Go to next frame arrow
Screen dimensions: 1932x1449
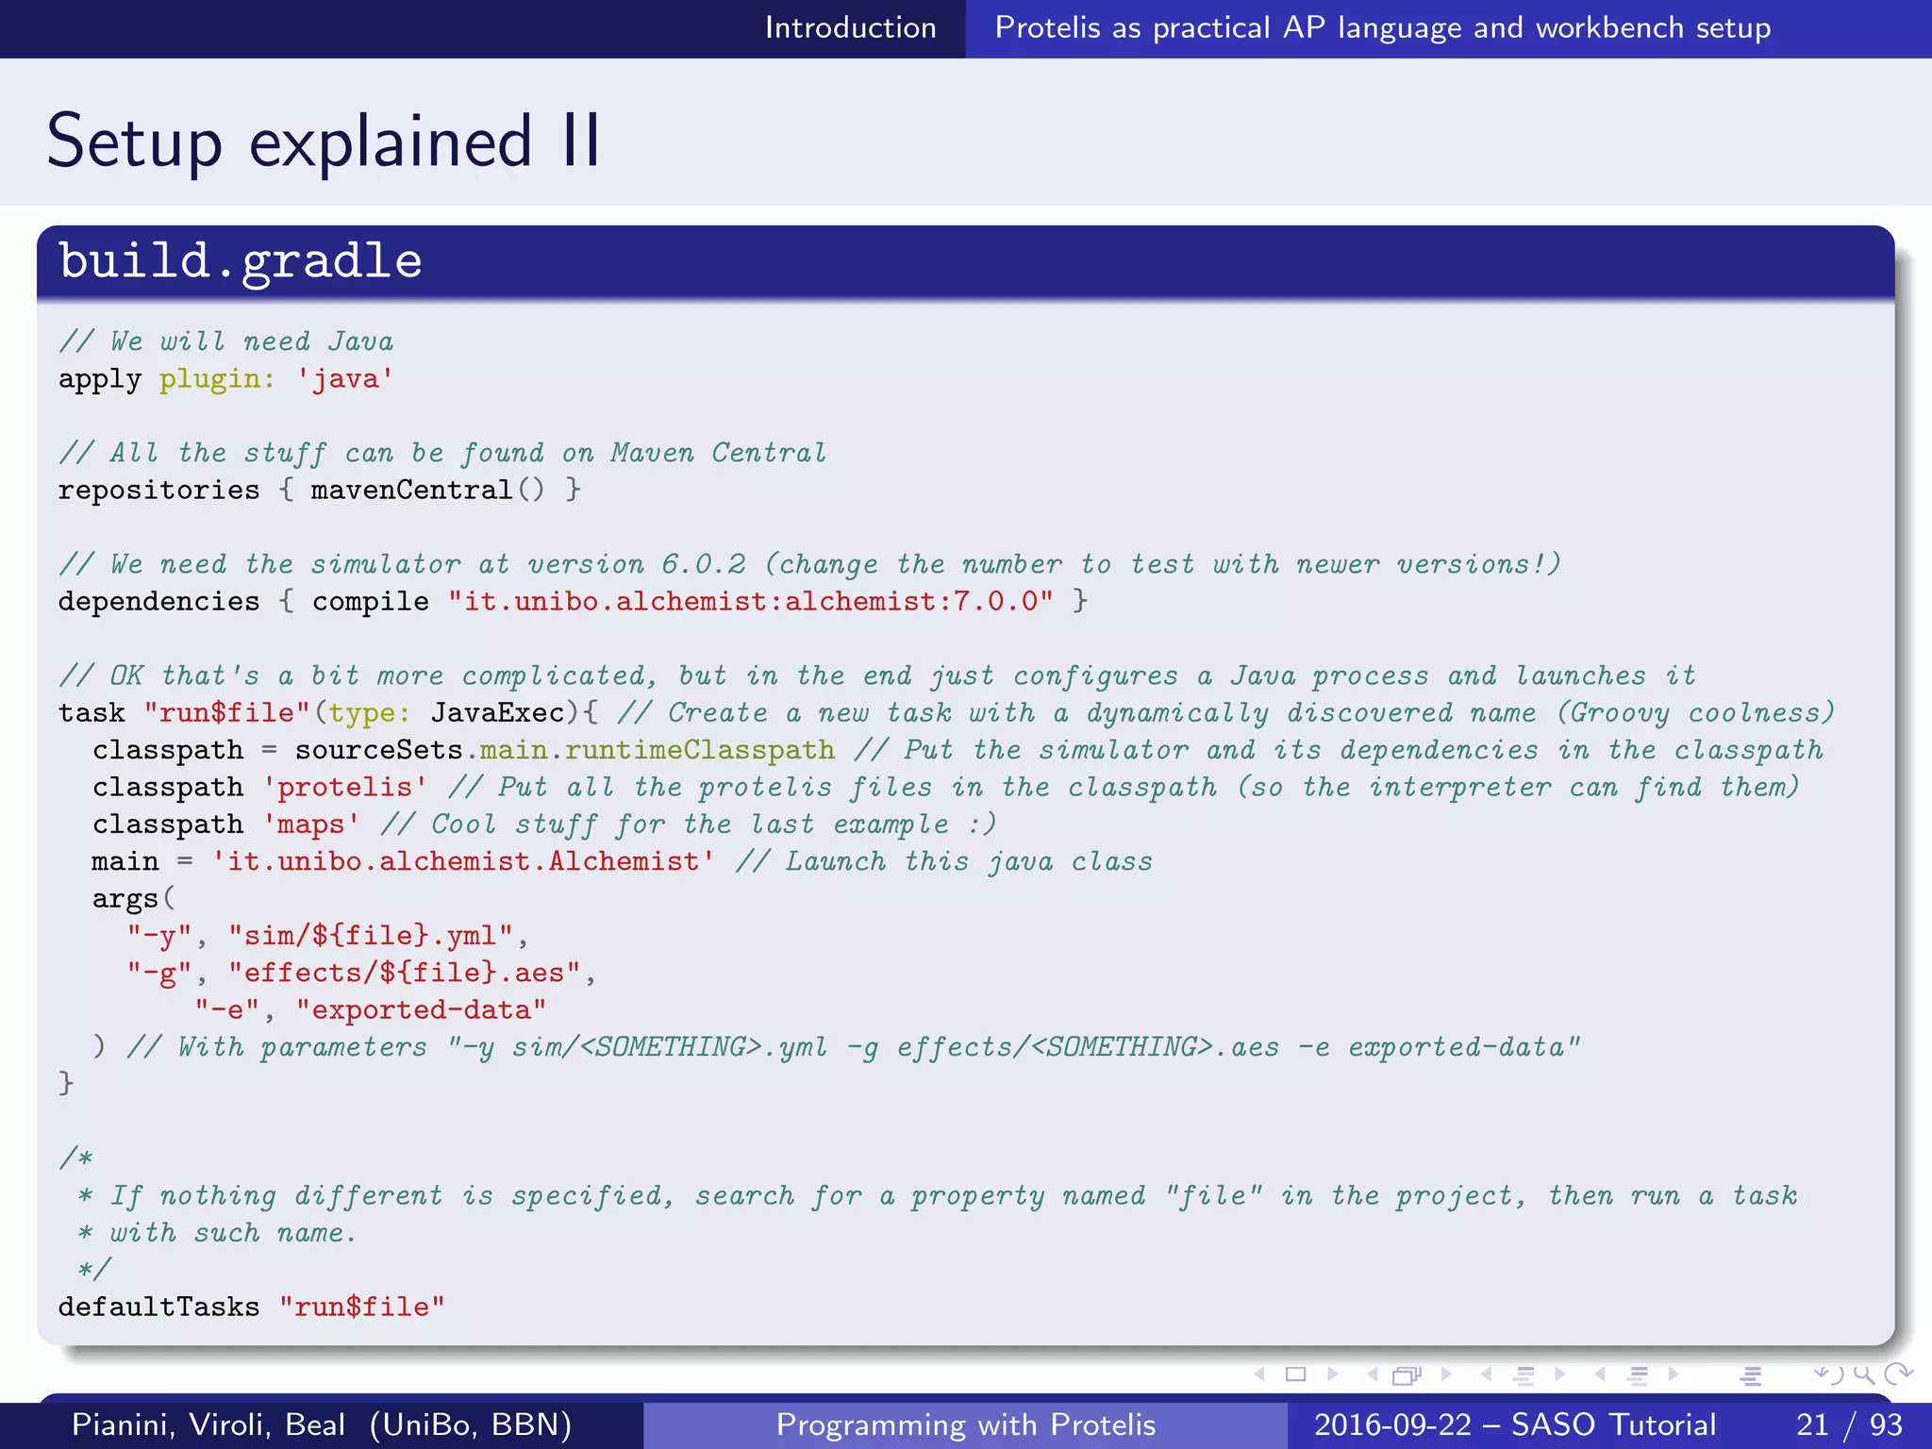coord(1446,1374)
